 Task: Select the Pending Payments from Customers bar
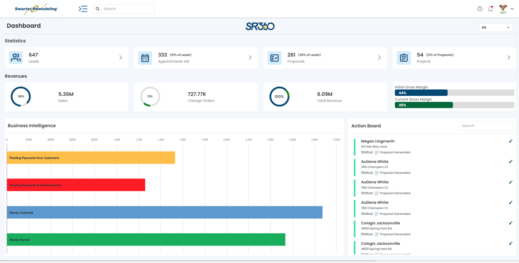click(x=91, y=158)
